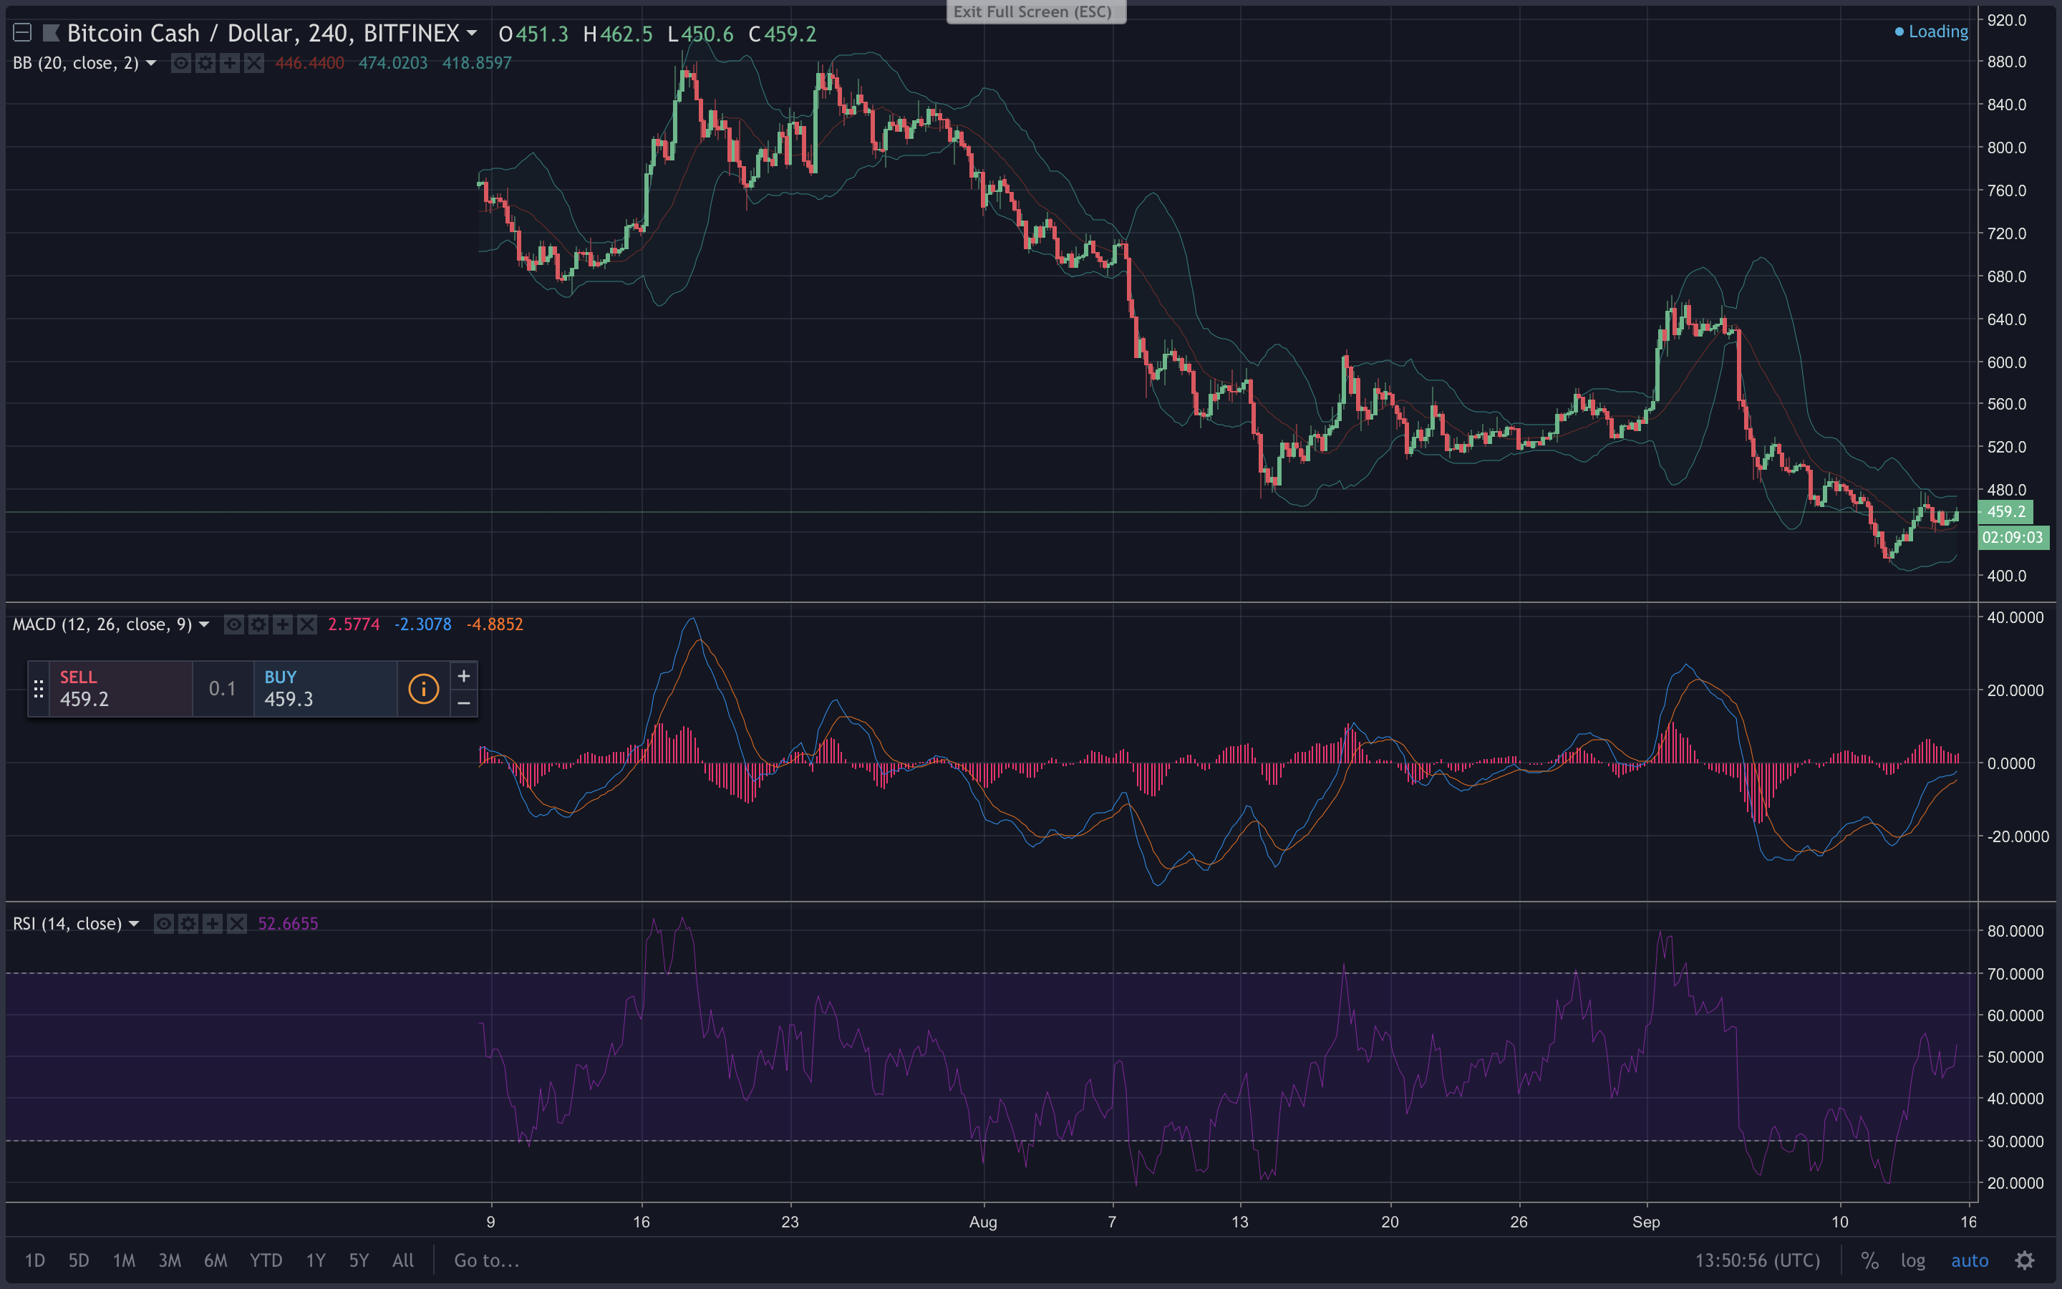Open the Go to... date field
Image resolution: width=2062 pixels, height=1289 pixels.
[x=487, y=1260]
